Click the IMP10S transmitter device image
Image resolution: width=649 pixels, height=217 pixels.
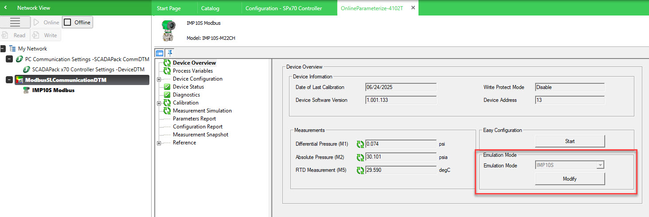pyautogui.click(x=169, y=31)
